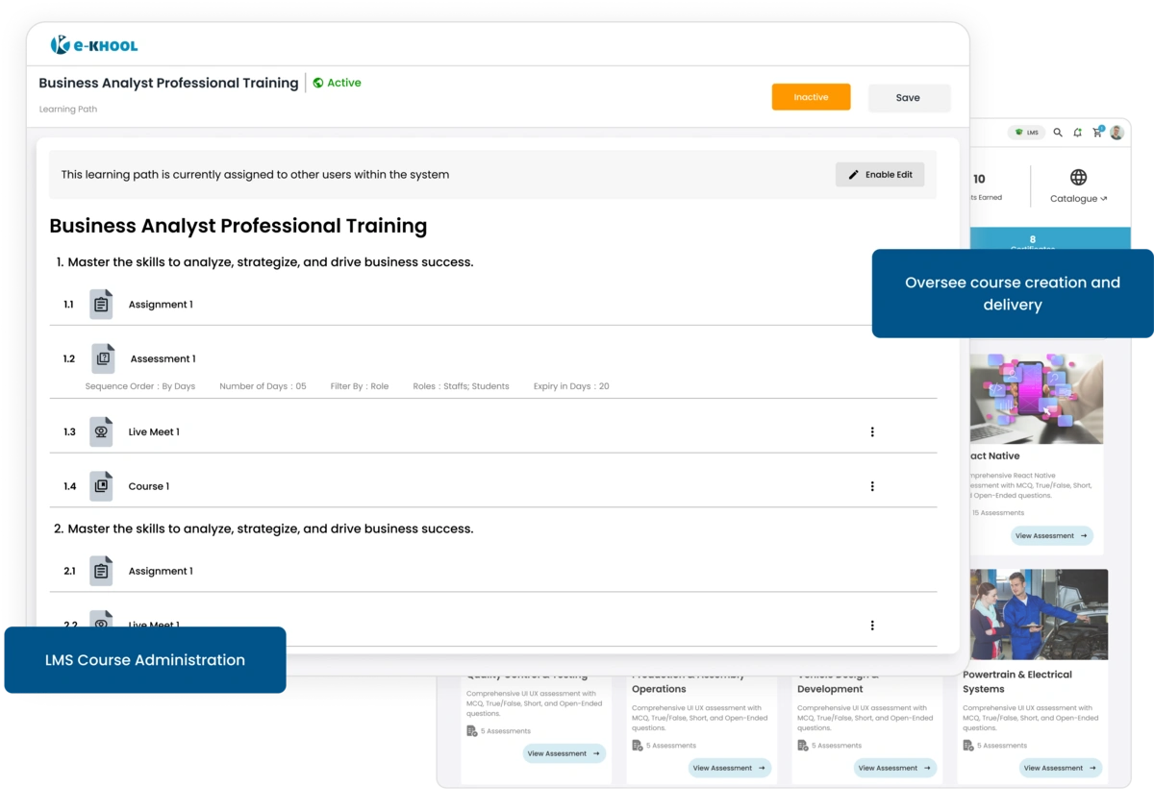
Task: Open the options menu for Live Meet 1
Action: 872,430
